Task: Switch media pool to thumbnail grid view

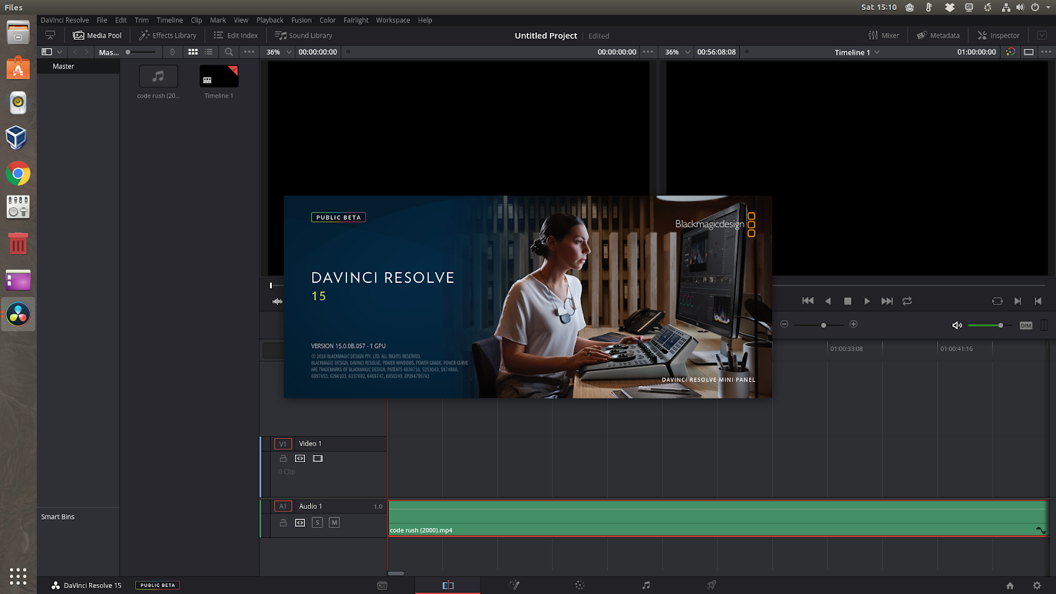Action: click(193, 52)
